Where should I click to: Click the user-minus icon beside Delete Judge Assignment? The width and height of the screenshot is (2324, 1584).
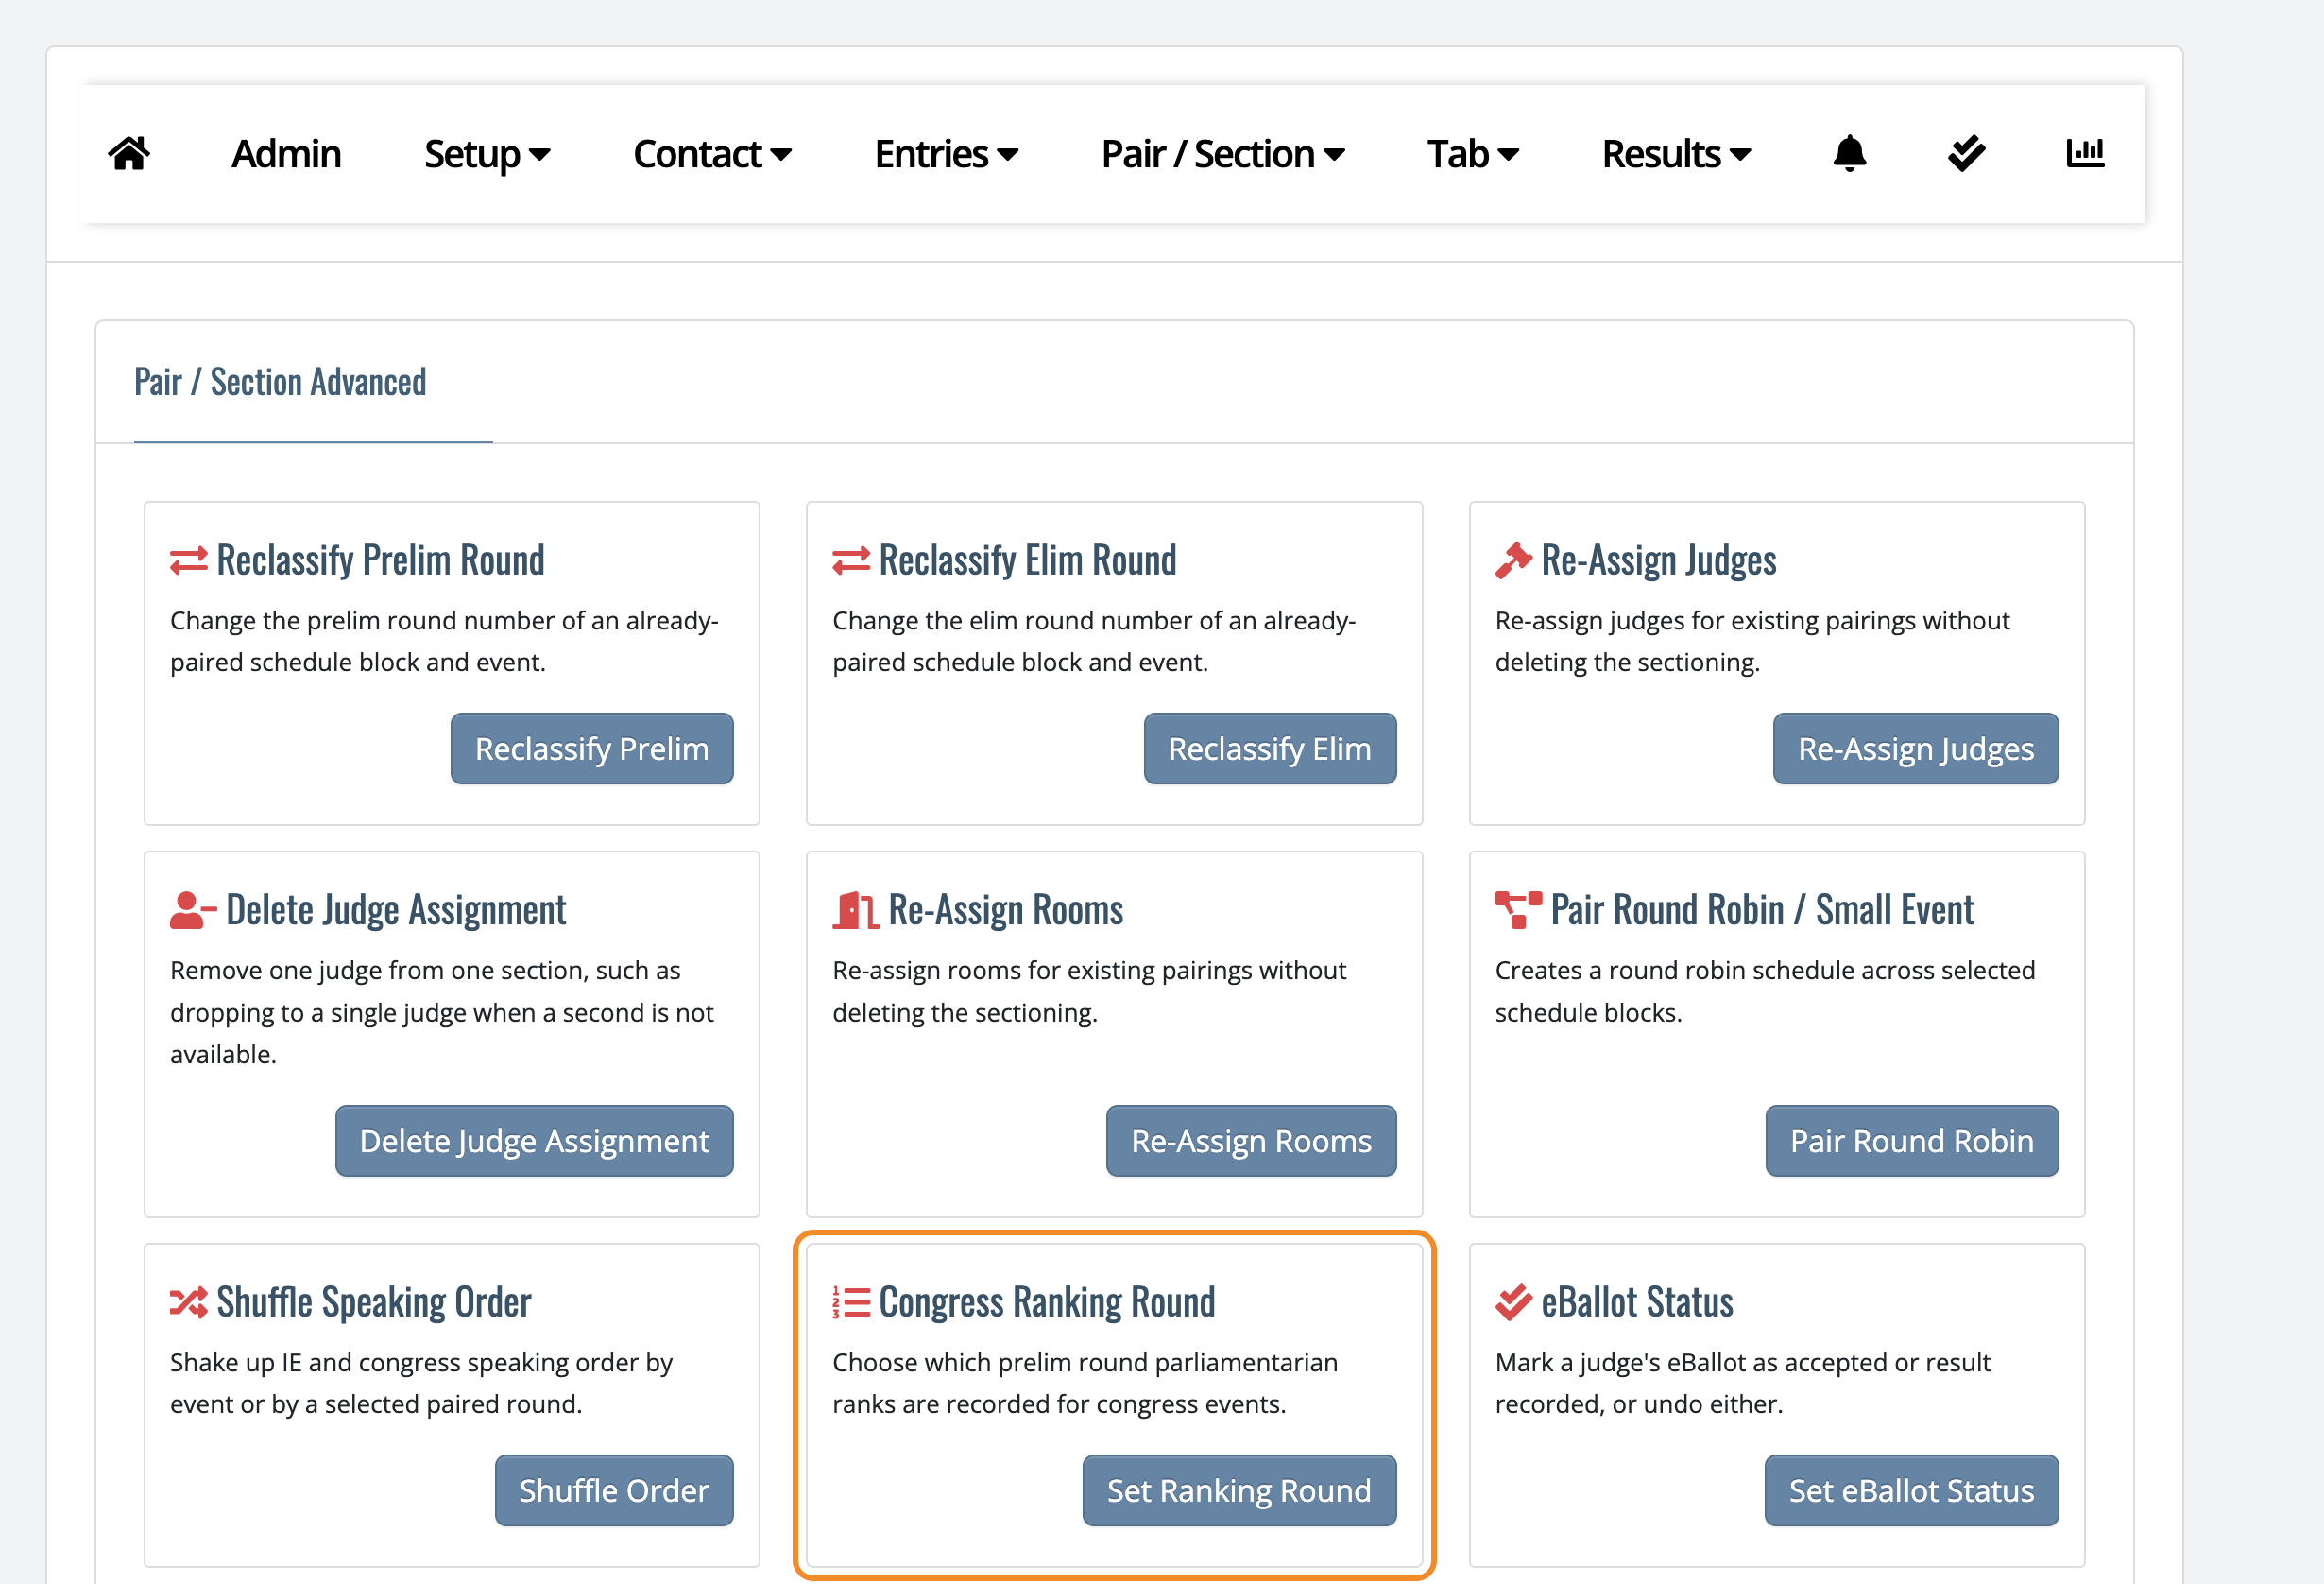pos(193,910)
